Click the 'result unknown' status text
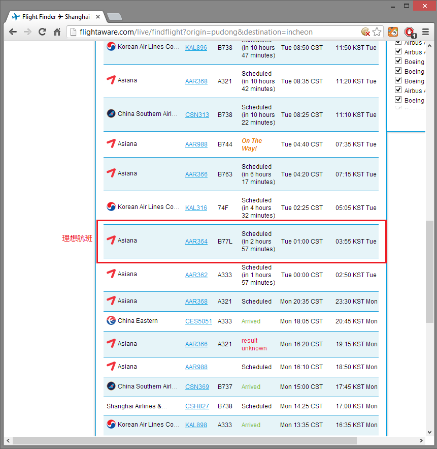This screenshot has height=449, width=437. click(254, 344)
